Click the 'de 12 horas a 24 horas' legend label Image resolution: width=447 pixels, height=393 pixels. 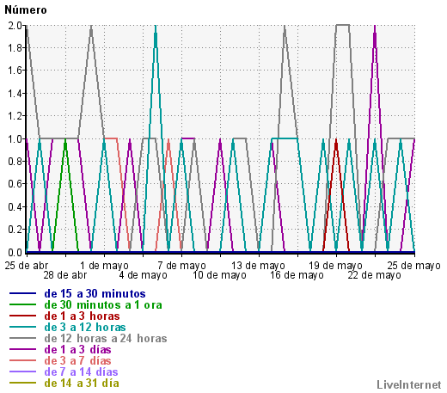tap(106, 339)
